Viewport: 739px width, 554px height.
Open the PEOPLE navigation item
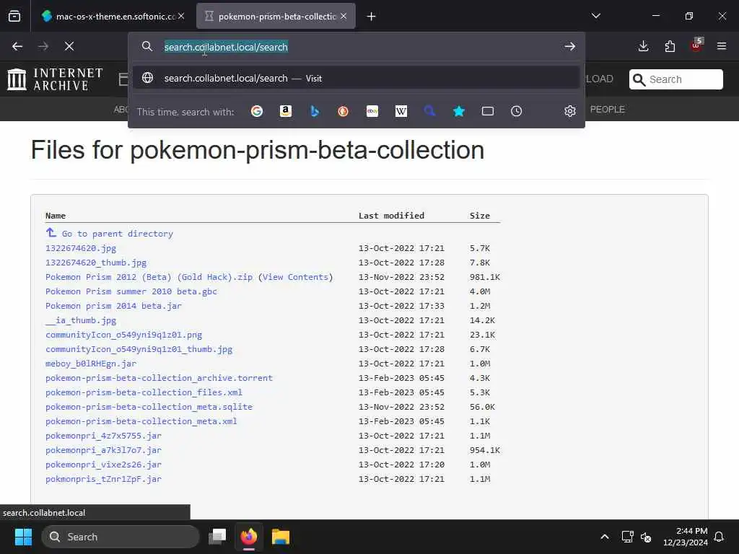click(608, 110)
